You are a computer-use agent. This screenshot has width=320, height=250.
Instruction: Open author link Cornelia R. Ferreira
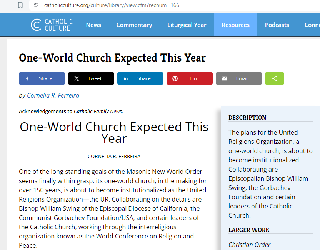tap(53, 95)
